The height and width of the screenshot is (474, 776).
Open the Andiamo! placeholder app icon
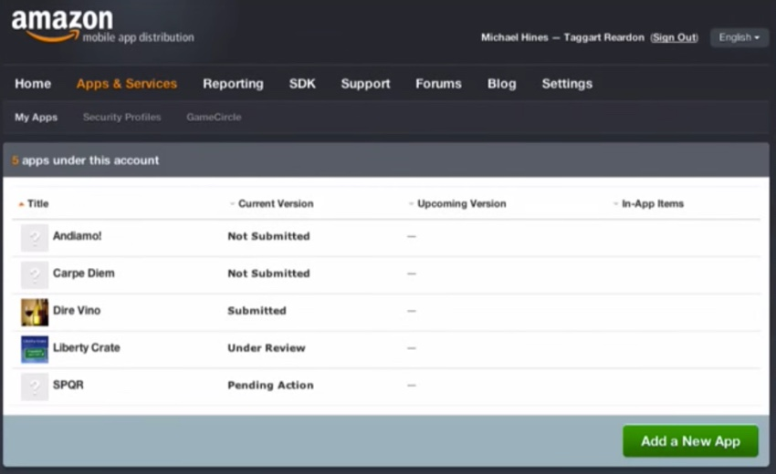[35, 238]
